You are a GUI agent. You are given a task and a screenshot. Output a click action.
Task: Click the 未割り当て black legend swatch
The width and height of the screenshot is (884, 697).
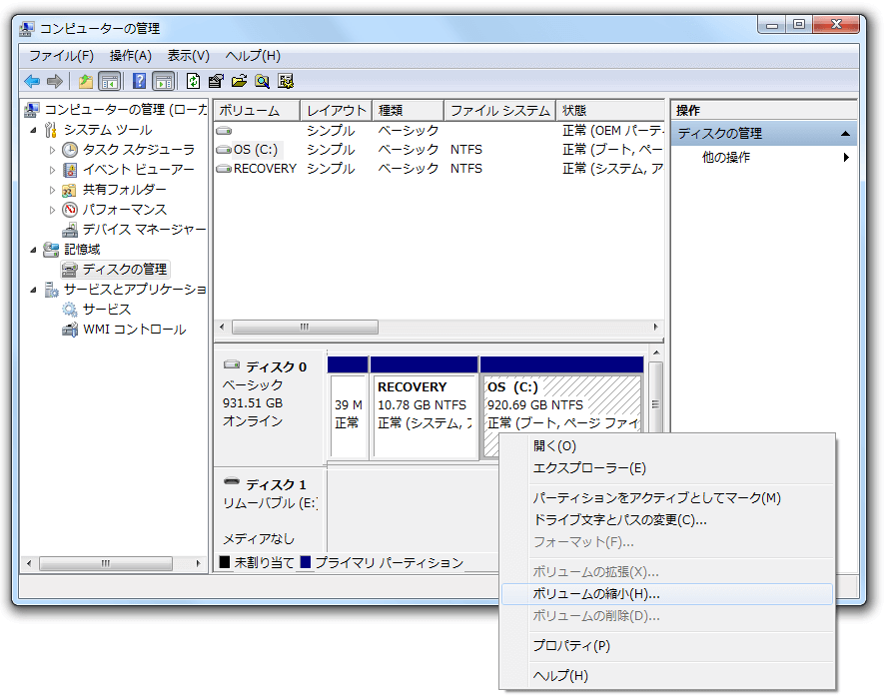click(x=225, y=562)
